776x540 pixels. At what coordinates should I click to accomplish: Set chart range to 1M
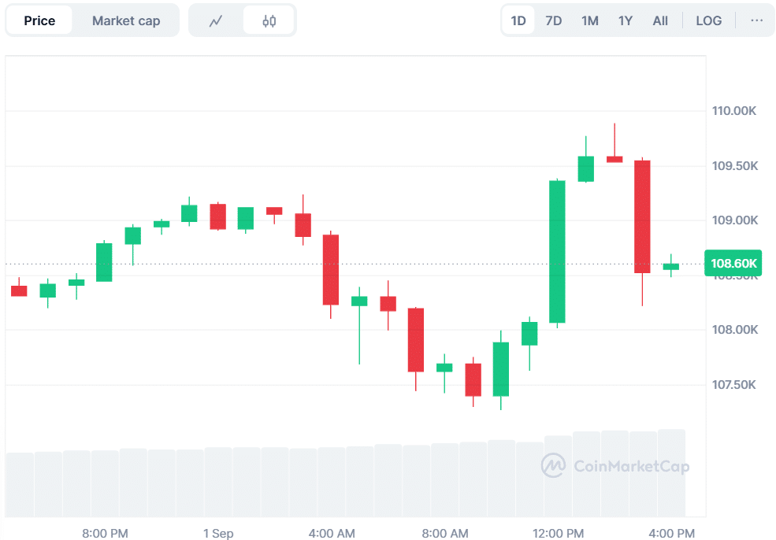(x=590, y=20)
